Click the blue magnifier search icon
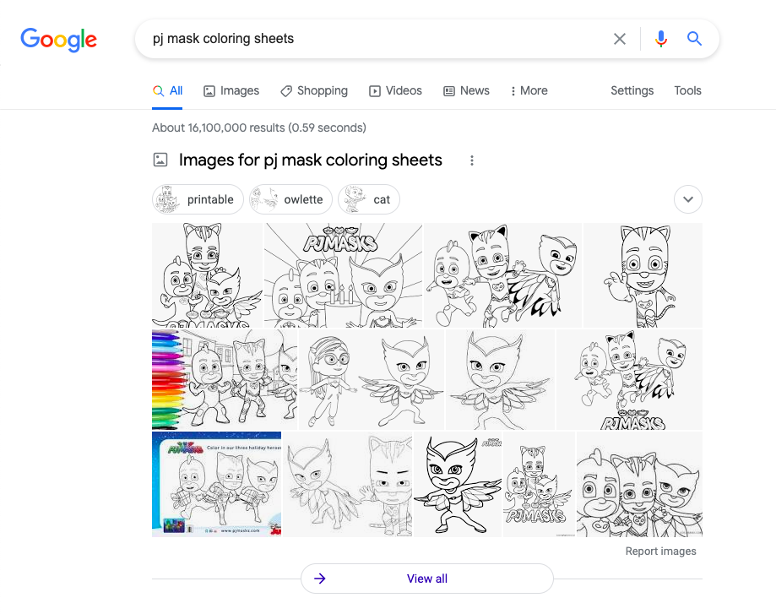Viewport: 776px width, 614px height. 694,39
